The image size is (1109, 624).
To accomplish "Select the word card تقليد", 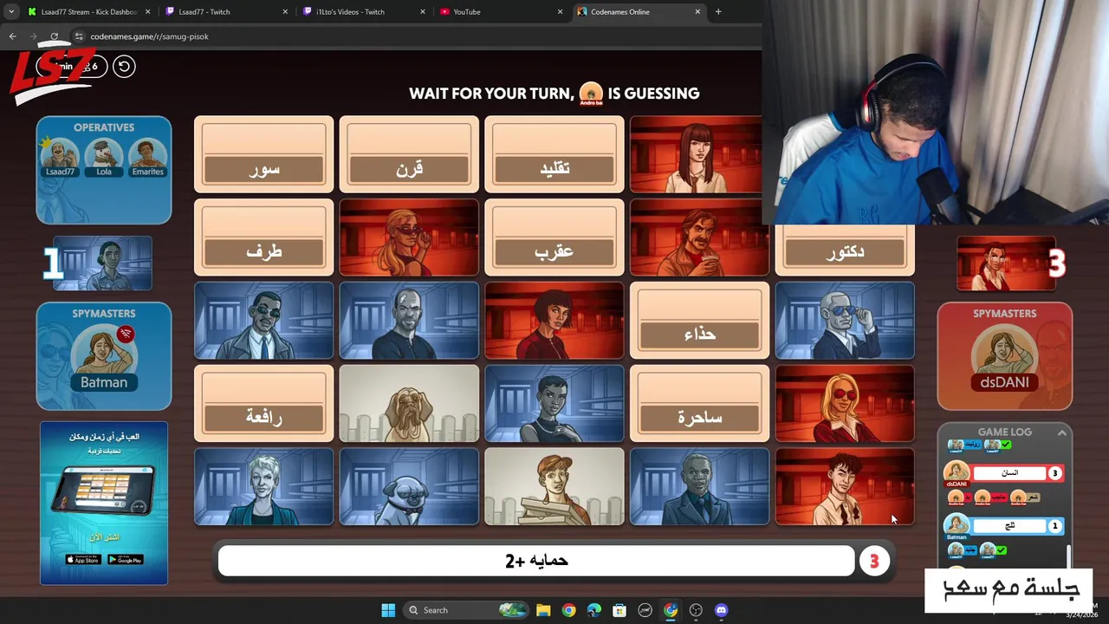I will click(x=554, y=154).
